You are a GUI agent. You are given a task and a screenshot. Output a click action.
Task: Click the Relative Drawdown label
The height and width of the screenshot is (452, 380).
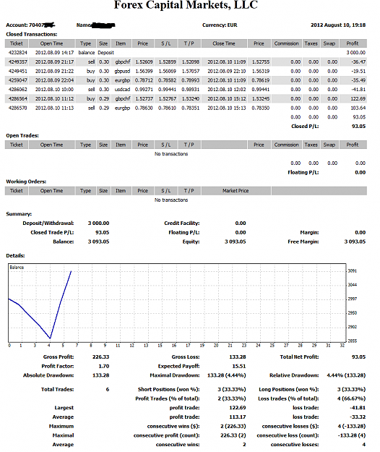click(294, 375)
